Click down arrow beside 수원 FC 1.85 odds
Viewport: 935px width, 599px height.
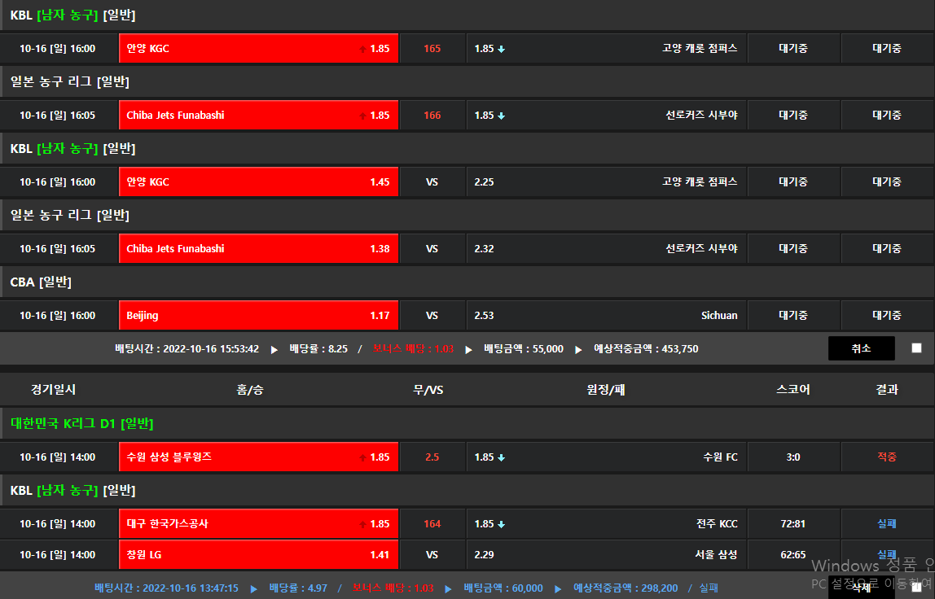[502, 457]
